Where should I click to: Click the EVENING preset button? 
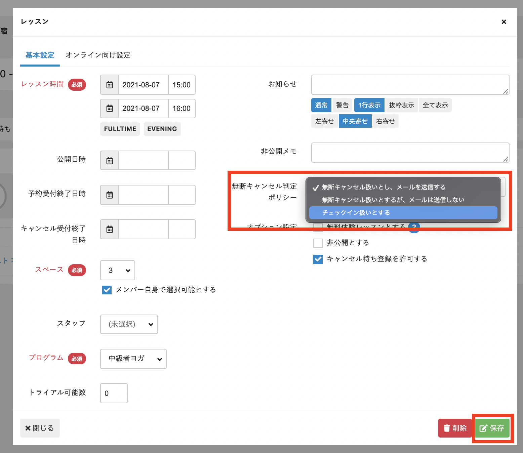click(x=162, y=129)
